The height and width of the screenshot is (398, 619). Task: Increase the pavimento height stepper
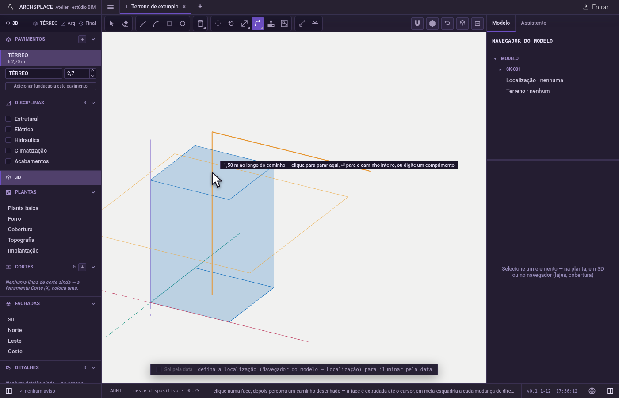pos(92,71)
